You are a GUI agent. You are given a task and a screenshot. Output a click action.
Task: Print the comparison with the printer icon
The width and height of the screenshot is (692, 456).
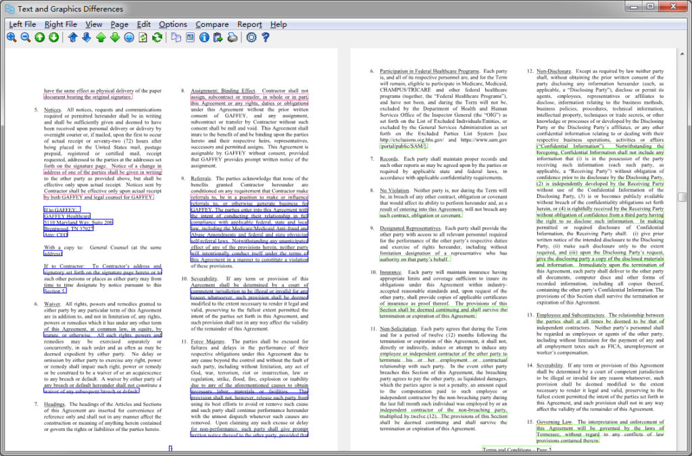pos(231,38)
